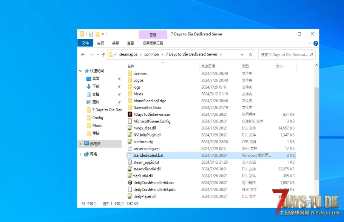Select the tier0_s64.dll file name
The width and height of the screenshot is (344, 222).
point(143,176)
